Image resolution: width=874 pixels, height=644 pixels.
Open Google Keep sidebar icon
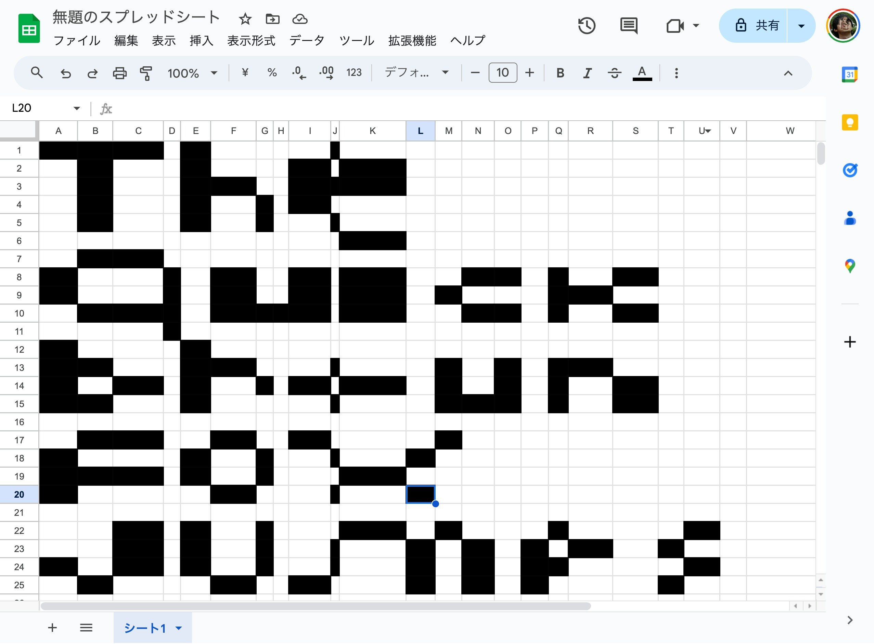point(850,122)
